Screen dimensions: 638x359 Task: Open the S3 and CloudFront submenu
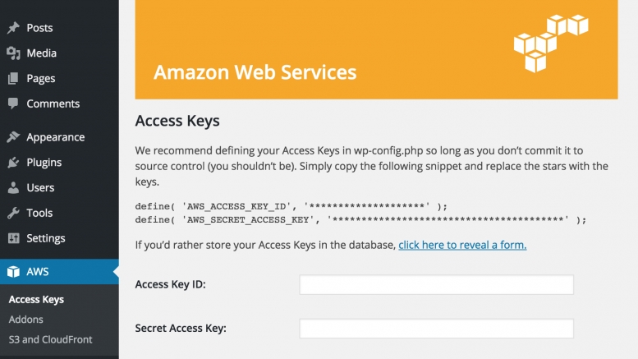(x=50, y=339)
